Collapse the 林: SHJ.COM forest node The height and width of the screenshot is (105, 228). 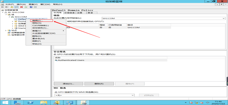pyautogui.click(x=3, y=12)
